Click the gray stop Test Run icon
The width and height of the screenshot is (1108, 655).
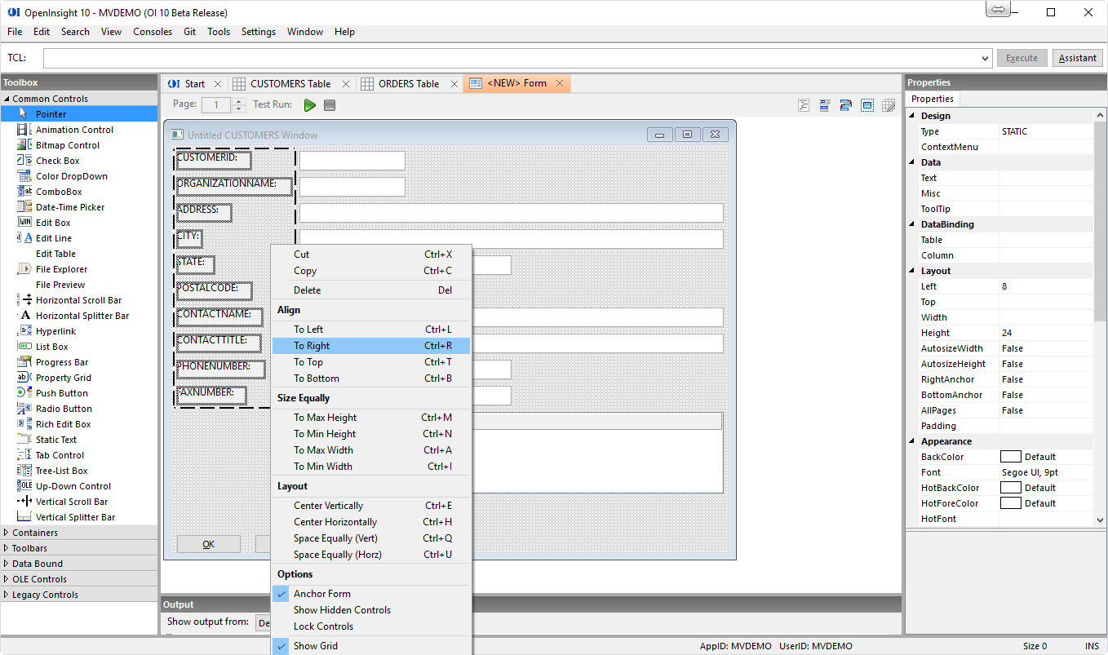(x=330, y=105)
